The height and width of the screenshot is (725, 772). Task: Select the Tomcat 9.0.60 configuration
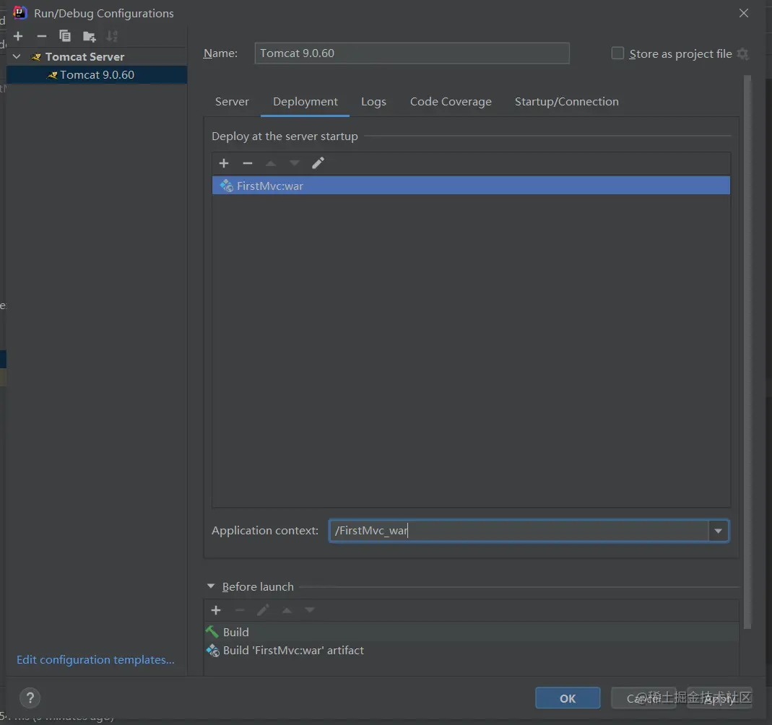coord(97,75)
